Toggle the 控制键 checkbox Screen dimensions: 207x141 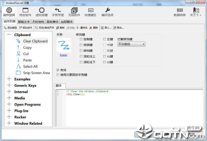[x=81, y=39]
